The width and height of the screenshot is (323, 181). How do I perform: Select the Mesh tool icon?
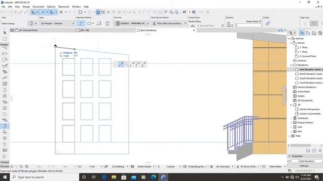[x=5, y=120]
